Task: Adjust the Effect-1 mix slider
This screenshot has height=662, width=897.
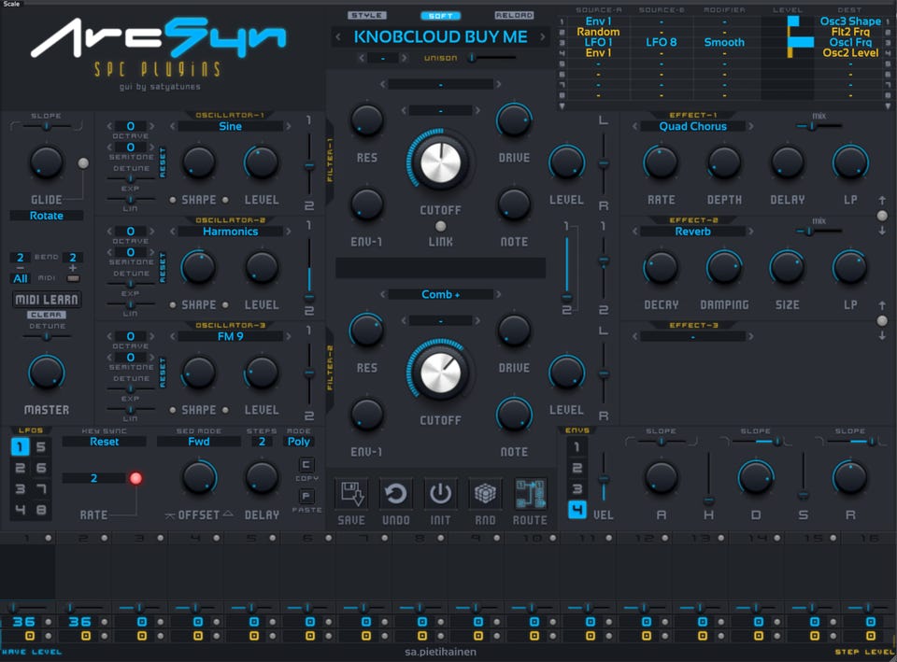Action: click(819, 126)
